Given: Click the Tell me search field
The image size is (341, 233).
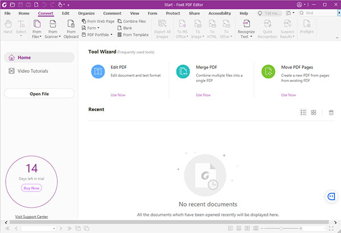Looking at the screenshot, I should tap(270, 13).
